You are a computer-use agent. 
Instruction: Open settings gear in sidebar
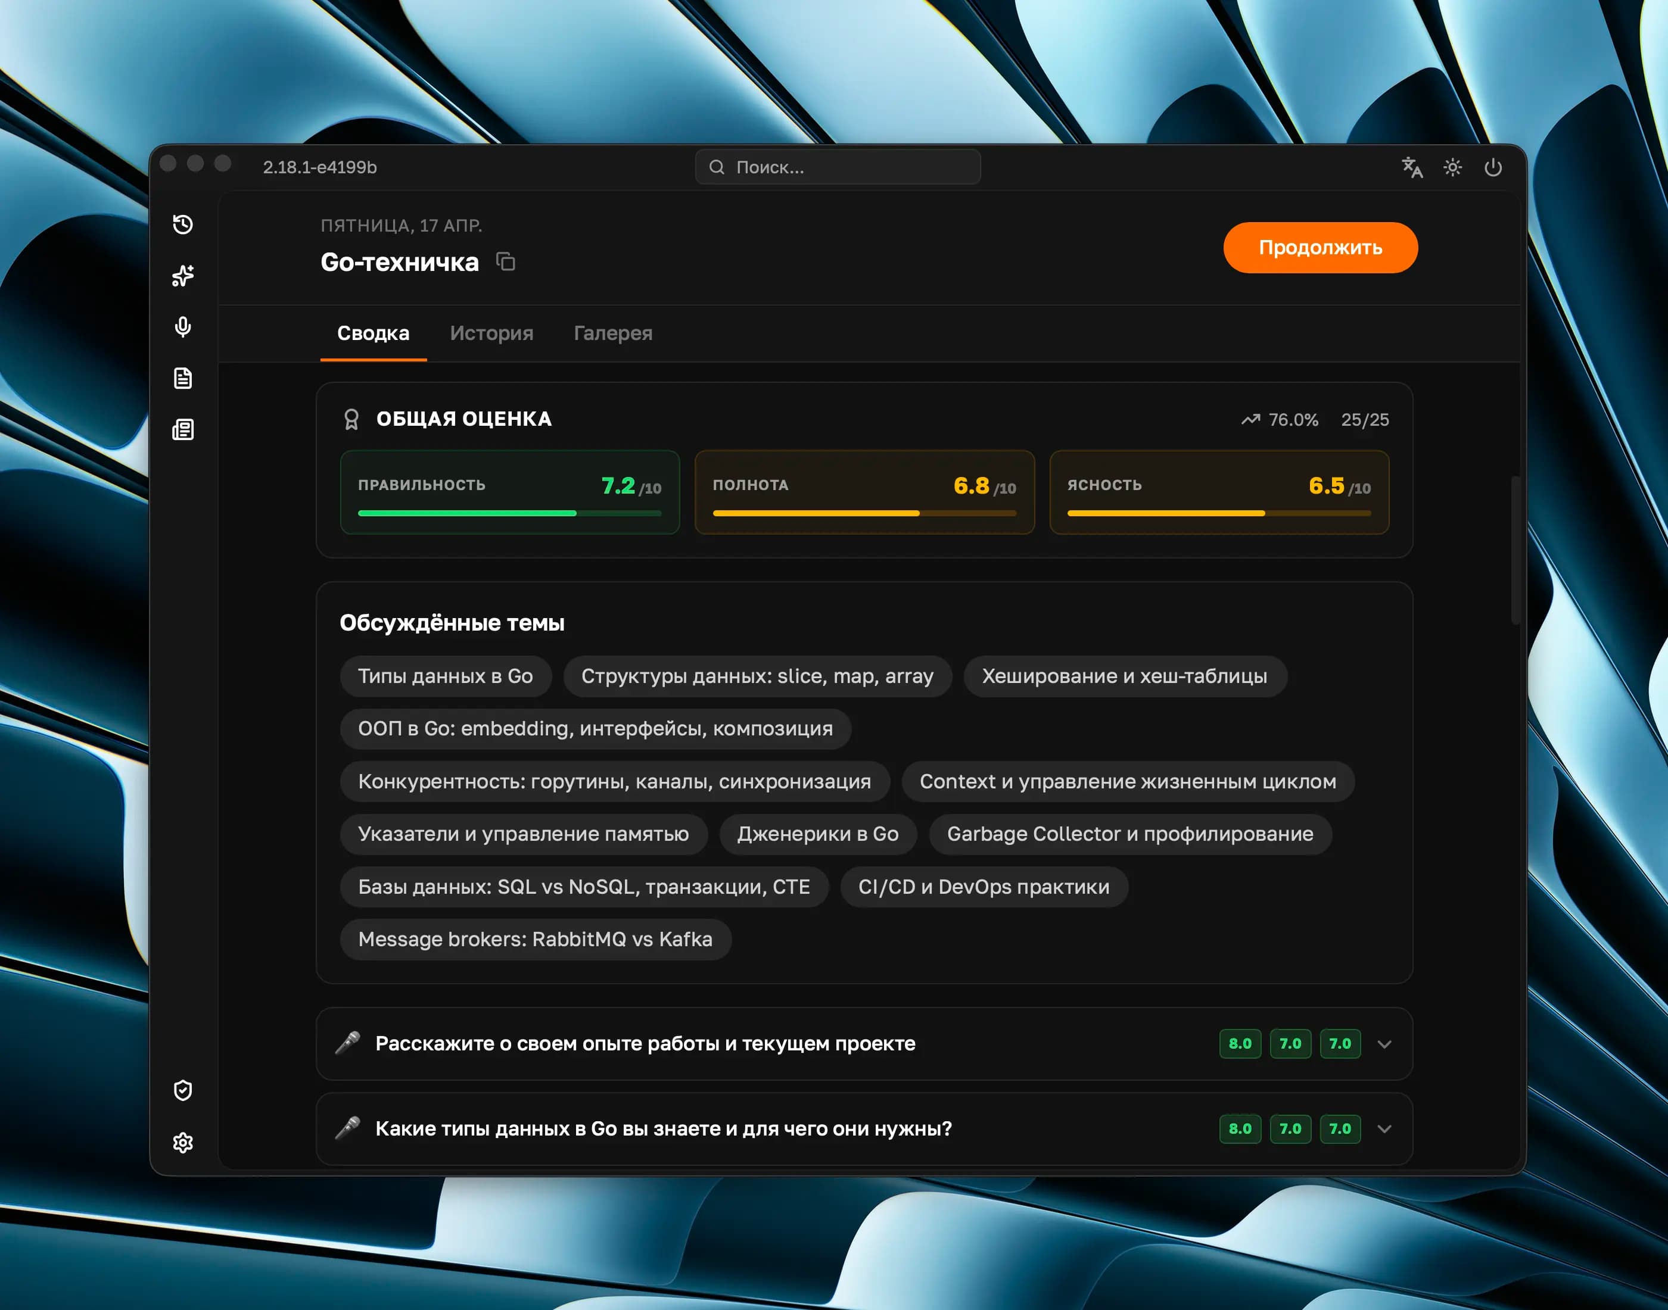pyautogui.click(x=183, y=1142)
